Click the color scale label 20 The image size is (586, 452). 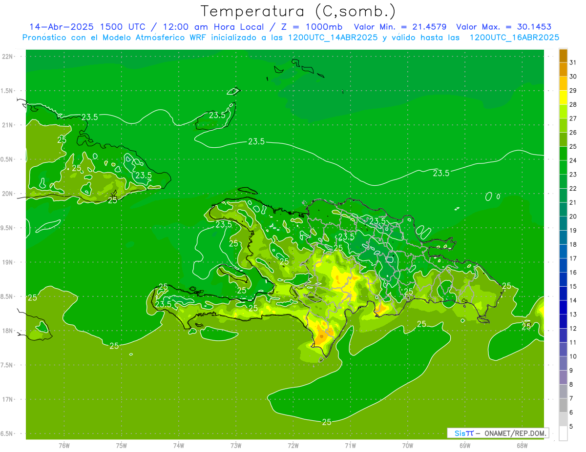point(573,216)
